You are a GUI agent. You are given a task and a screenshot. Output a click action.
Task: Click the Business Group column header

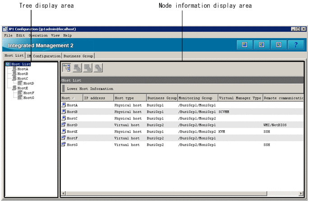pyautogui.click(x=161, y=98)
